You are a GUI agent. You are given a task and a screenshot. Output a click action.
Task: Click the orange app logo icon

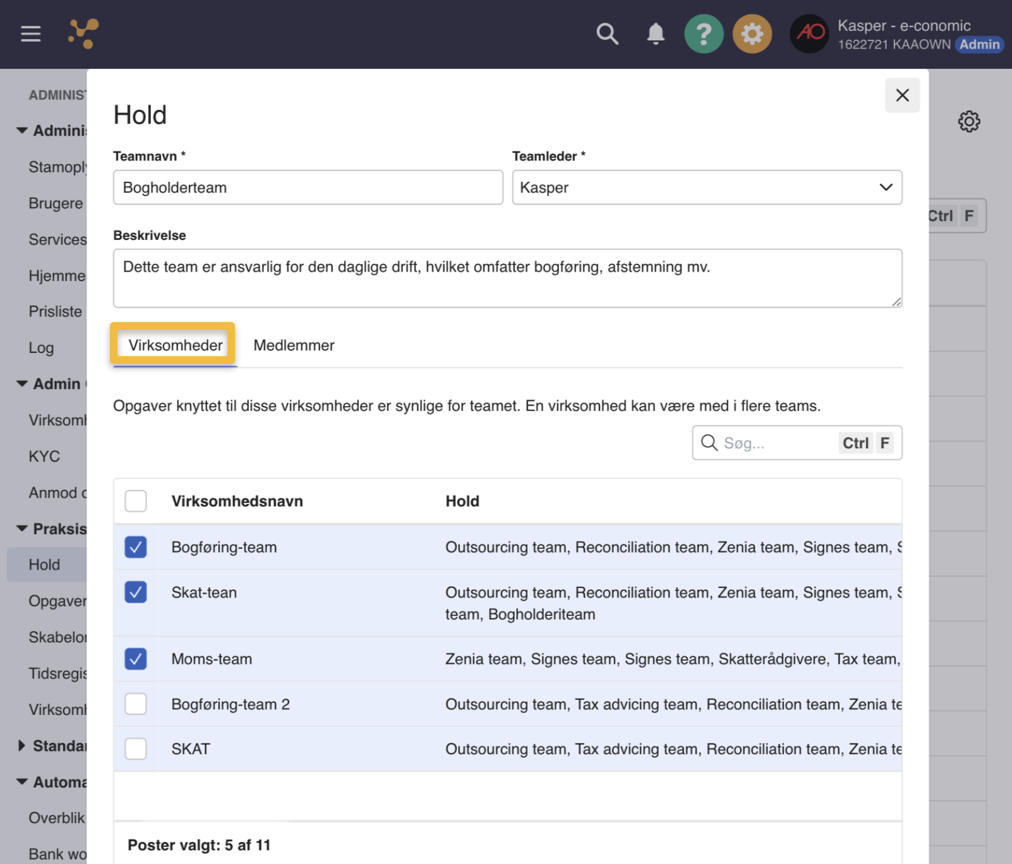pos(83,33)
